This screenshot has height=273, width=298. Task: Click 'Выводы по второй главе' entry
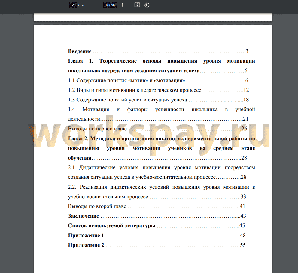[157, 206]
